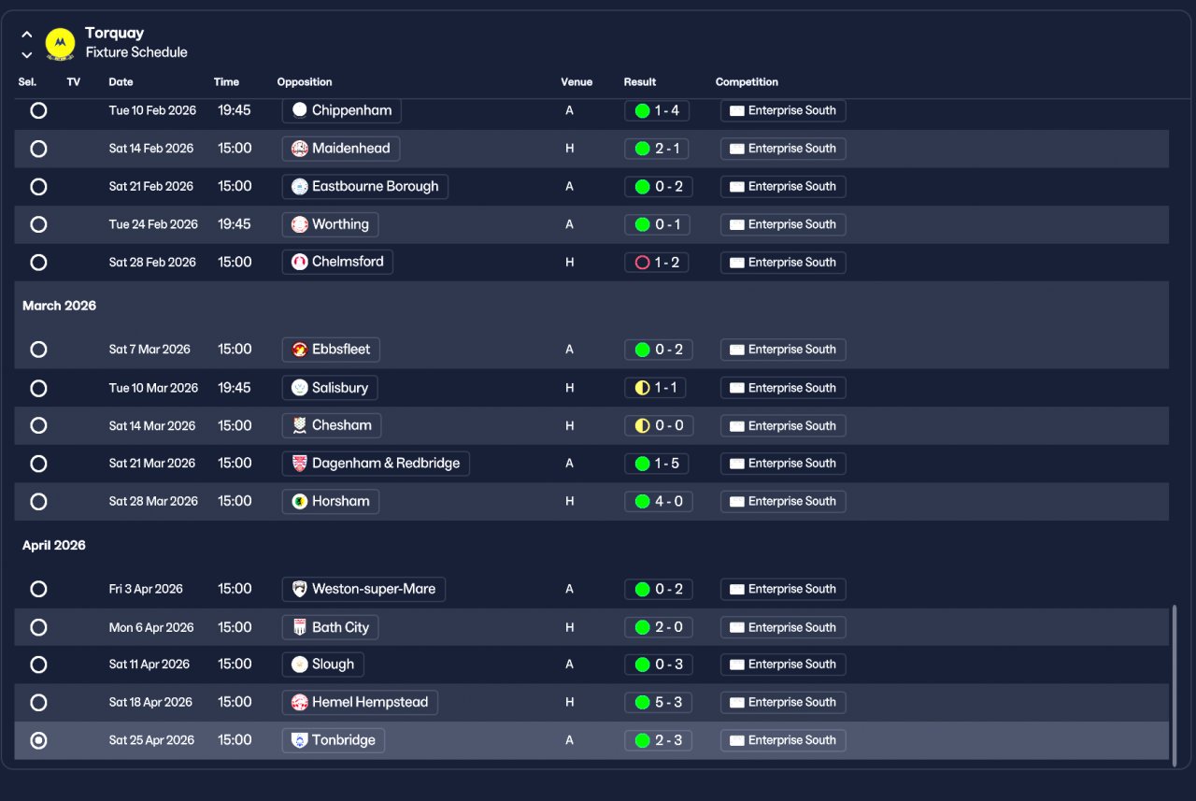
Task: Collapse the March 2026 month section
Action: pyautogui.click(x=60, y=306)
